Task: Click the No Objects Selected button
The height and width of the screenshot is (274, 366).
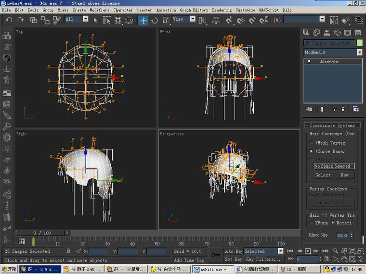Action: click(334, 166)
